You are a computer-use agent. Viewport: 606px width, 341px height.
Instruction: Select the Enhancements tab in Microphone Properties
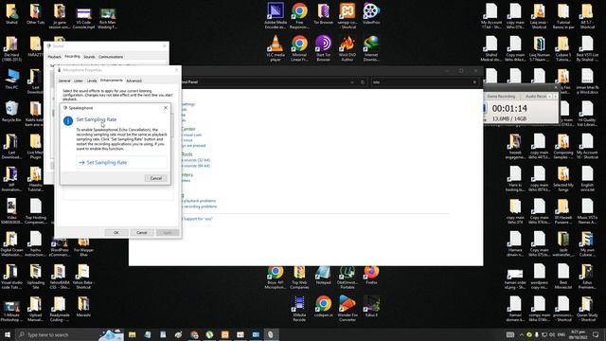pyautogui.click(x=112, y=81)
